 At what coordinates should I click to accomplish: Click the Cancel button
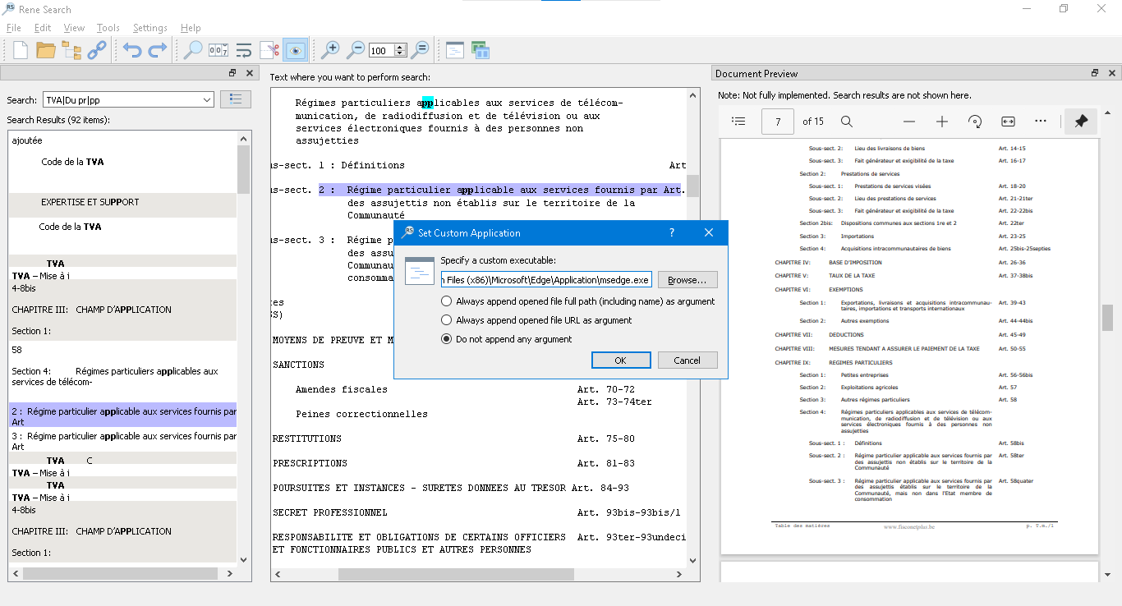tap(687, 360)
